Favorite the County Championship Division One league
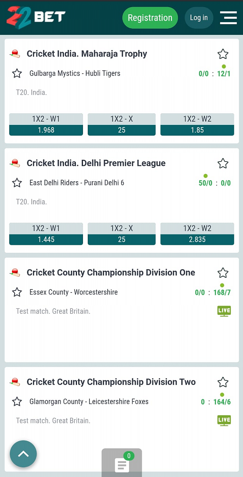243x477 pixels. 223,273
